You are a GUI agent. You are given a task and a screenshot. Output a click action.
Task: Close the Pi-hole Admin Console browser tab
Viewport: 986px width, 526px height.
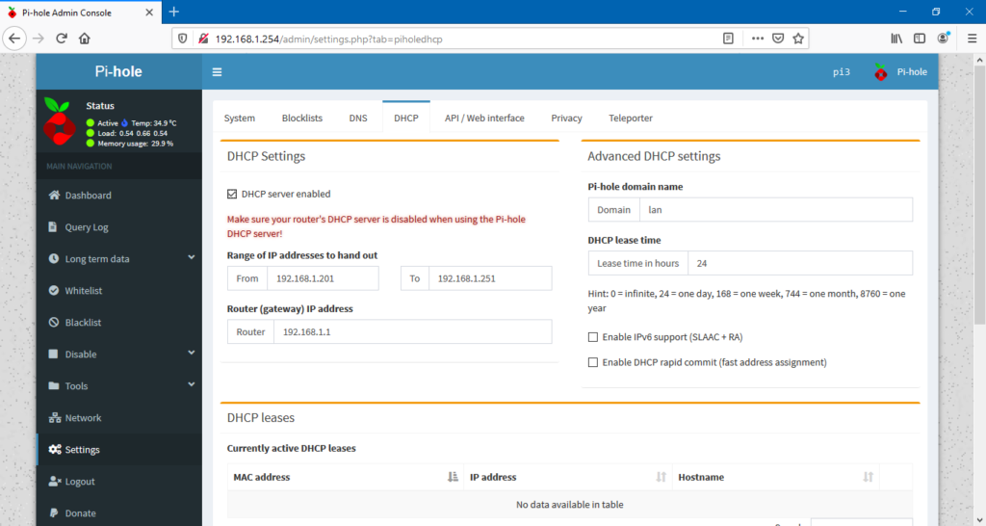pos(149,12)
